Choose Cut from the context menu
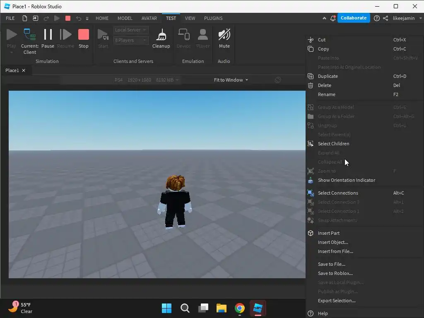The width and height of the screenshot is (424, 318). point(365,40)
